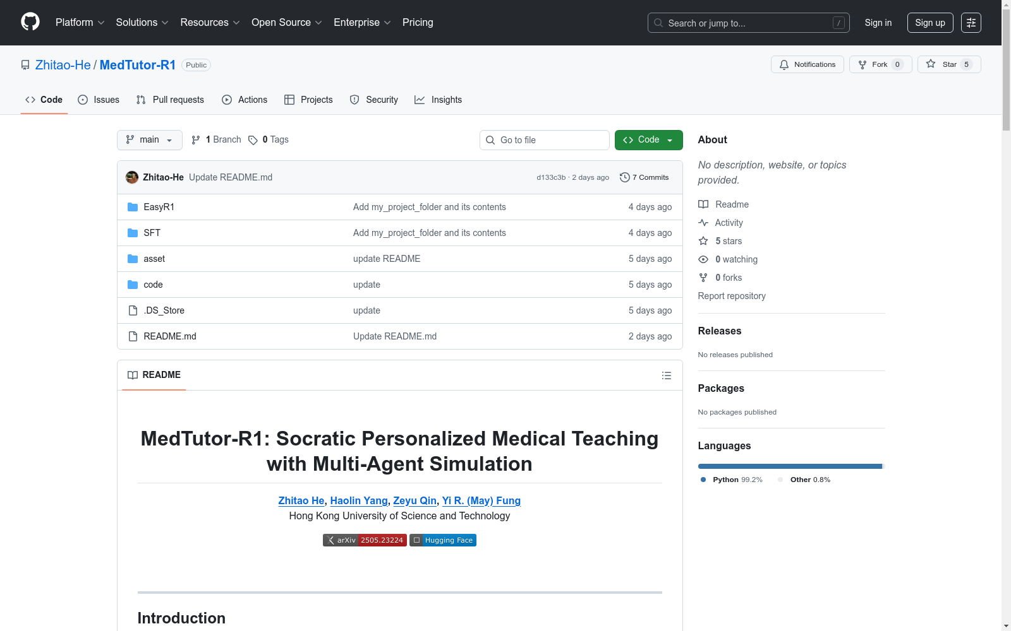View the 0 watching link
Screen dimensions: 1011x631
tap(728, 259)
